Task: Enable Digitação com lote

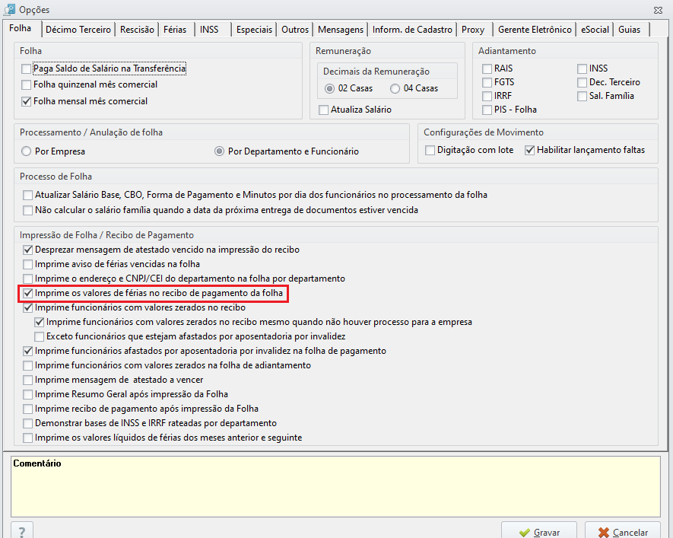Action: [x=430, y=150]
